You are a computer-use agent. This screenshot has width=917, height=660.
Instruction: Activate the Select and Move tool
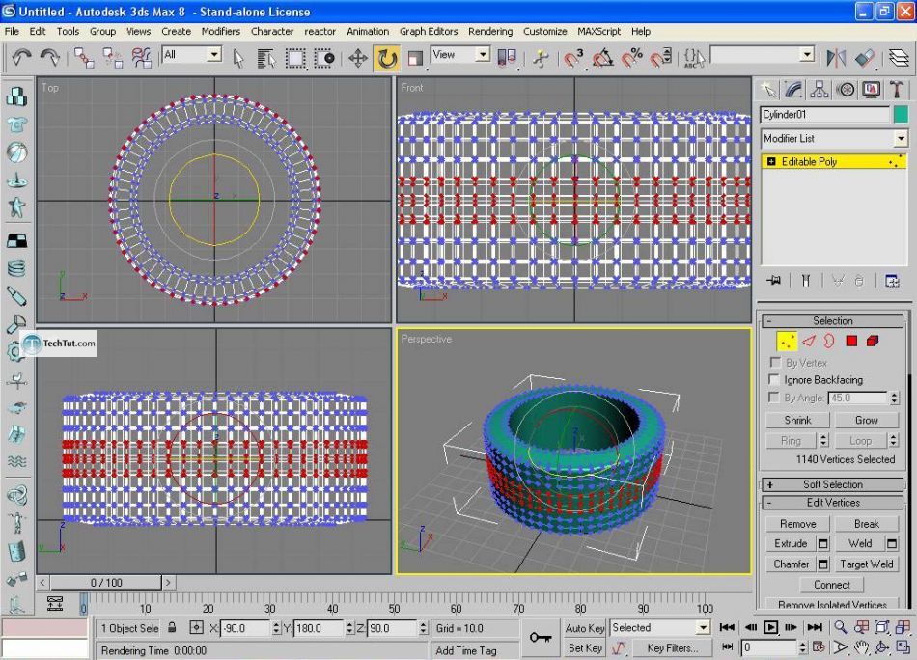click(358, 58)
